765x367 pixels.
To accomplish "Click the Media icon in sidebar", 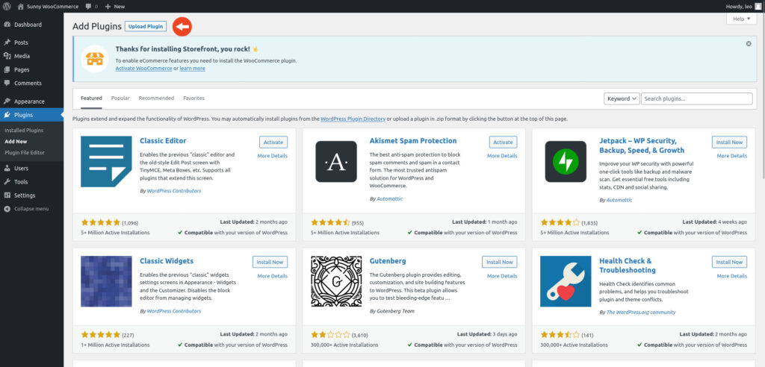I will (7, 56).
